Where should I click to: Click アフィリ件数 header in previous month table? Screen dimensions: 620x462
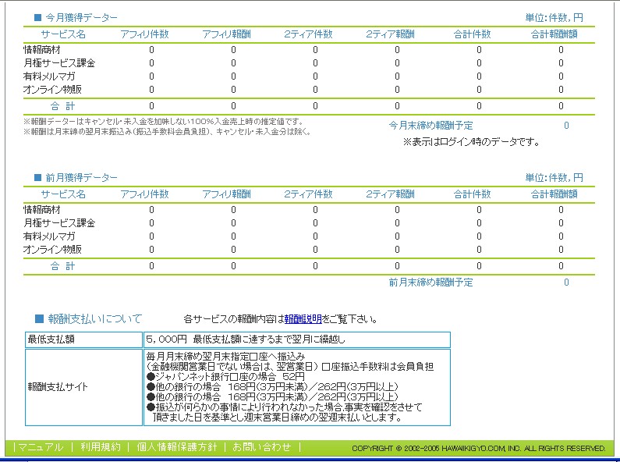(x=145, y=194)
